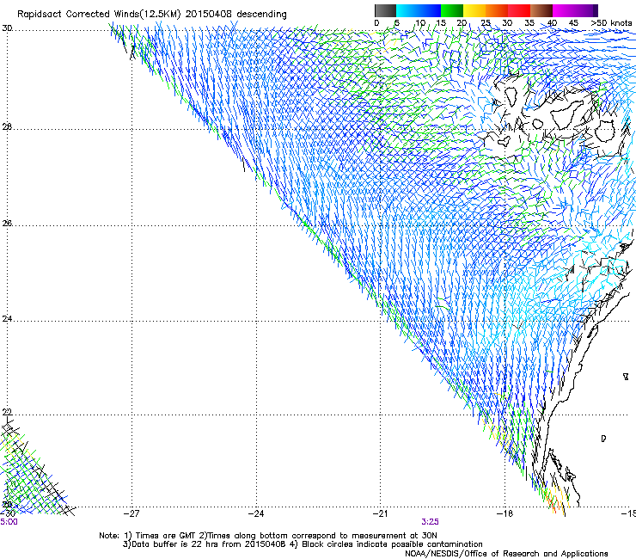This screenshot has height=559, width=636.
Task: Click the note line starting 'Note: 1) Times are GMT'
Action: (268, 536)
